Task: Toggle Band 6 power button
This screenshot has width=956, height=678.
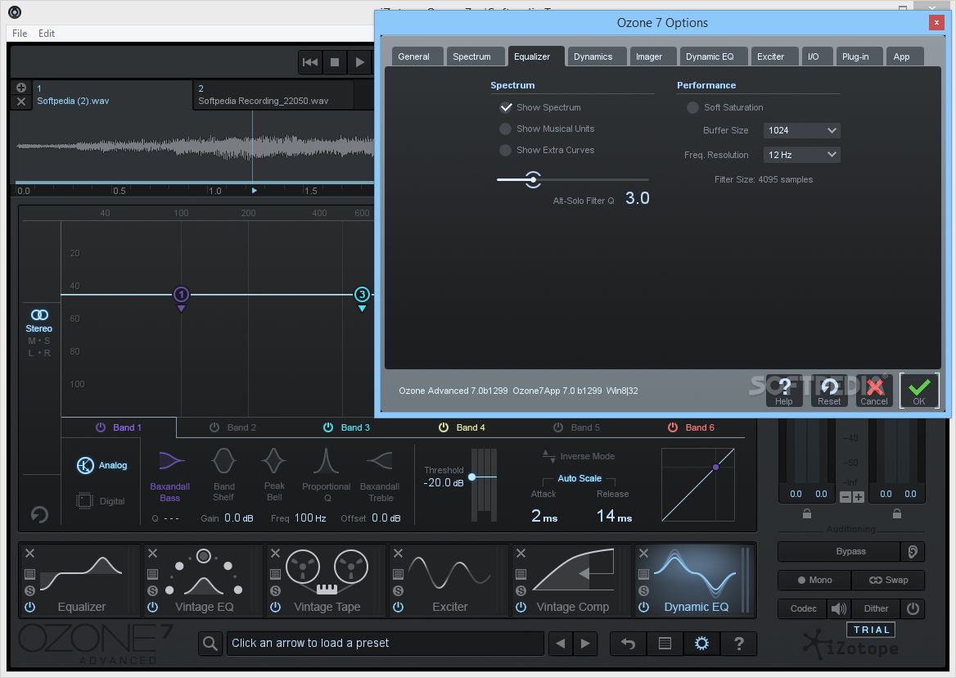Action: coord(673,427)
